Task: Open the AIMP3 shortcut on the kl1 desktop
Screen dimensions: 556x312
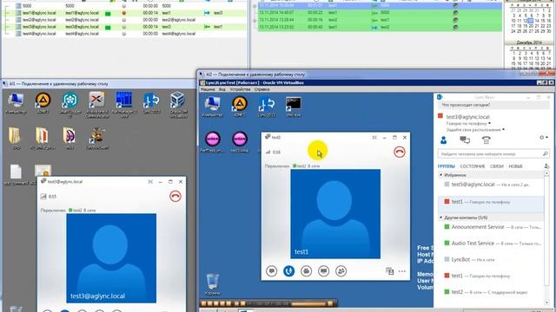Action: [43, 103]
